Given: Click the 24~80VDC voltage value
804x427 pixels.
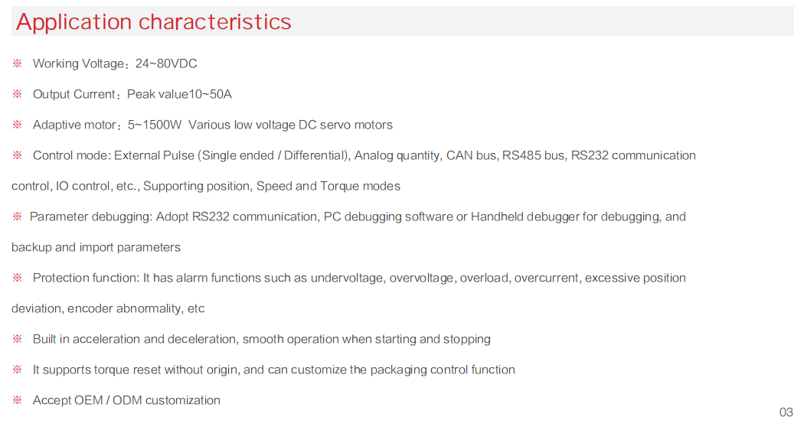Looking at the screenshot, I should point(166,64).
